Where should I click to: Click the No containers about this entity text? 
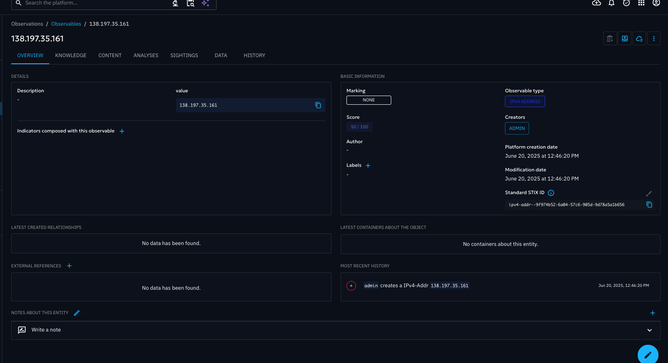(500, 244)
